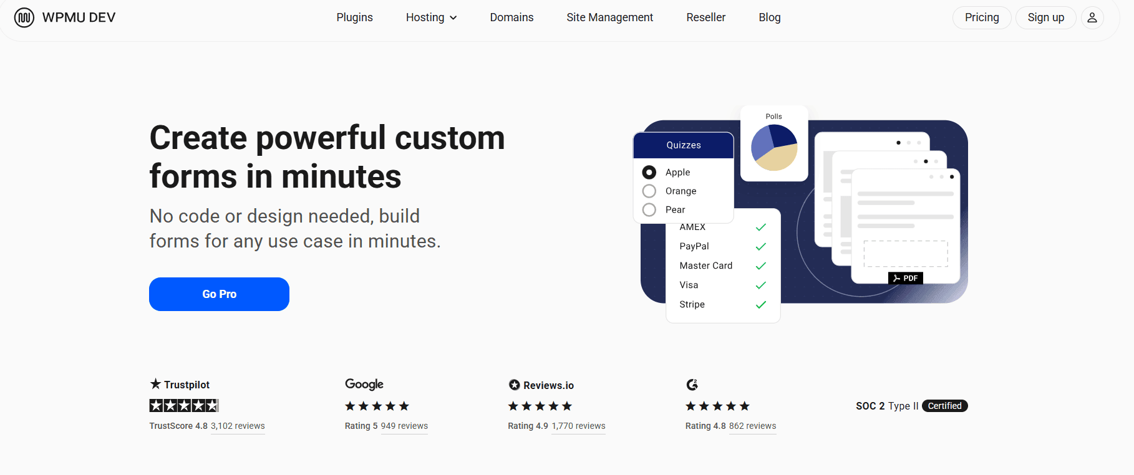
Task: Click the green checkmark beside Visa
Action: tap(761, 285)
